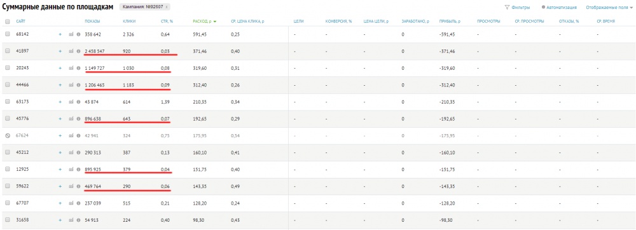Toggle the select-all checkbox in header

click(7, 22)
